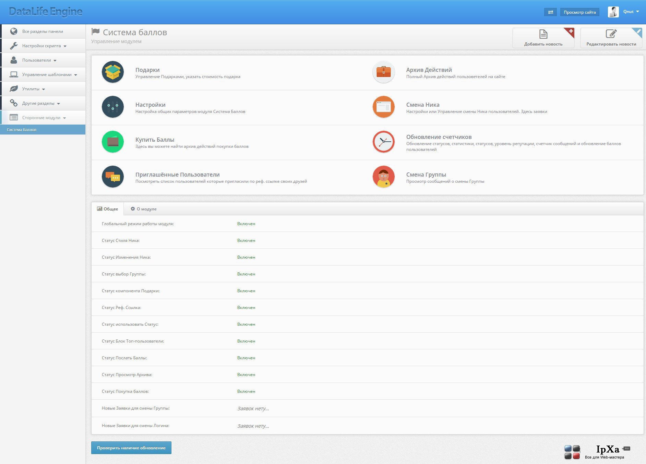Expand the Управление шаблонами menu
Screen dimensions: 646x464
[44, 74]
